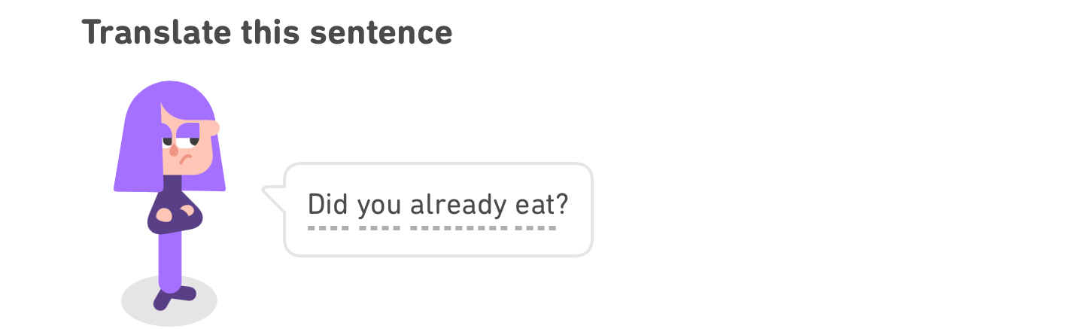Image resolution: width=1067 pixels, height=329 pixels.
Task: Click the dotted underline beneath "eat?"
Action: pyautogui.click(x=536, y=227)
